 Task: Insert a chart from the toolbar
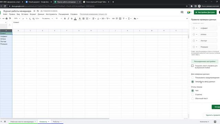point(120,19)
